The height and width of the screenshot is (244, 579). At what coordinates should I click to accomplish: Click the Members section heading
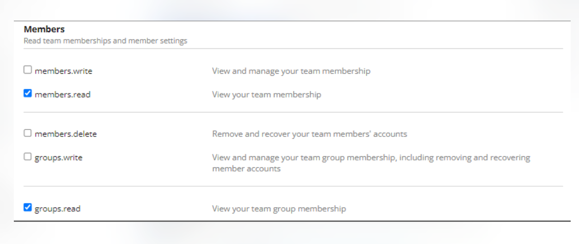tap(44, 29)
